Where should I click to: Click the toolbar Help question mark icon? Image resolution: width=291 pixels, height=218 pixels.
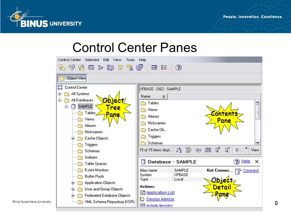point(179,68)
